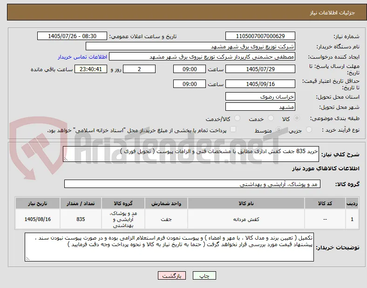Click the اطلاعات کالاهای مورد نیاز heading
Viewport: 367px width, 288px height.
326,168
